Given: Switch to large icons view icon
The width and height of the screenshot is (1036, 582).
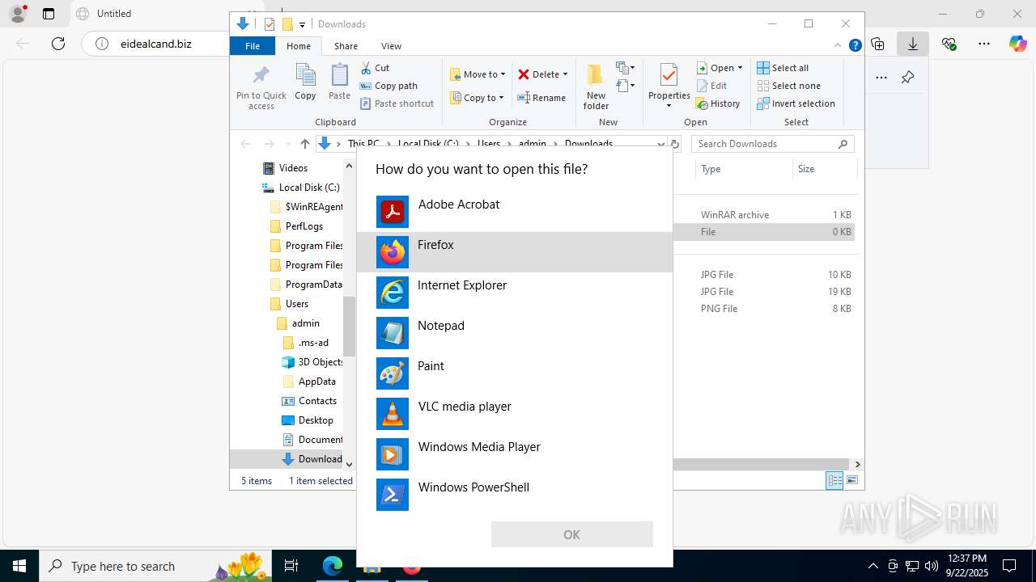Looking at the screenshot, I should pos(851,481).
